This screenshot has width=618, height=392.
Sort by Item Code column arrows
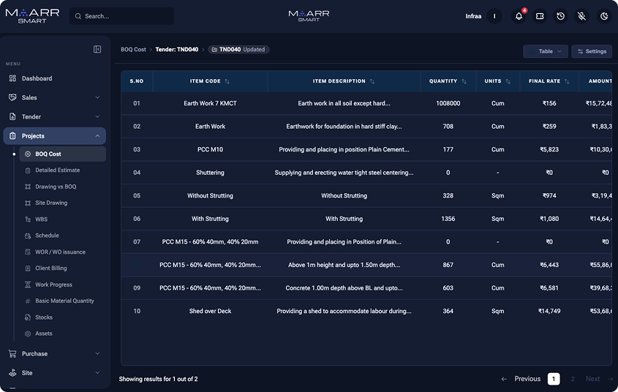click(x=227, y=81)
